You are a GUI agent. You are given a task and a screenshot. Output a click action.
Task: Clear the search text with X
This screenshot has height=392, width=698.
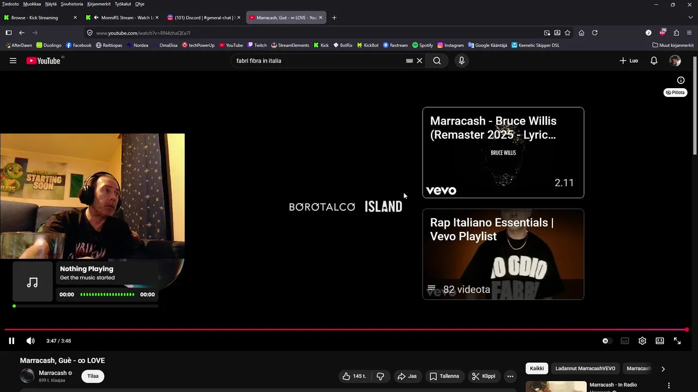click(419, 60)
